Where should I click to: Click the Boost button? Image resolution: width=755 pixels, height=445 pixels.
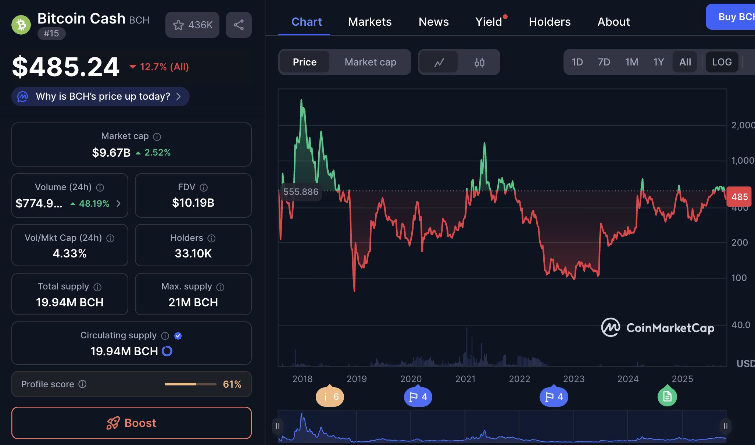[x=131, y=423]
